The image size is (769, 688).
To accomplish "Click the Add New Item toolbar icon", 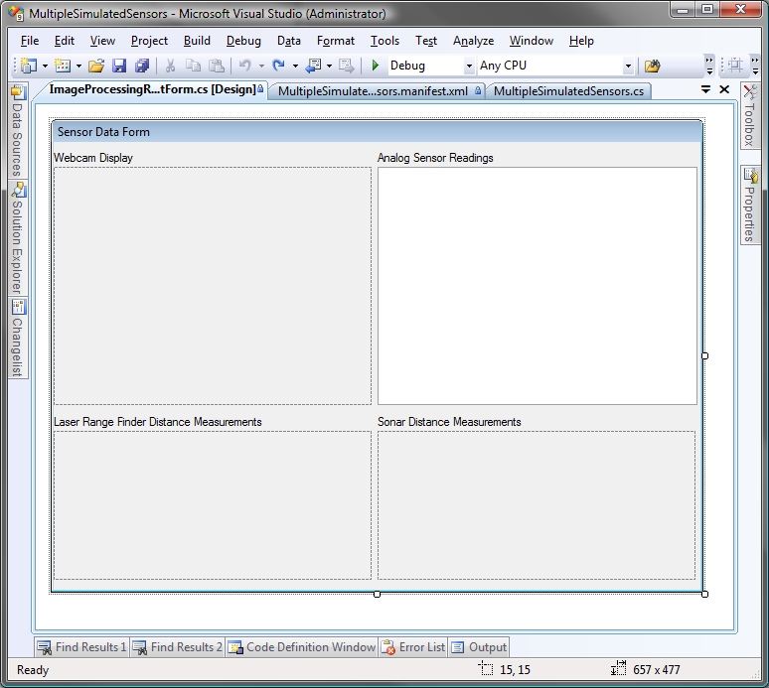I will point(63,66).
